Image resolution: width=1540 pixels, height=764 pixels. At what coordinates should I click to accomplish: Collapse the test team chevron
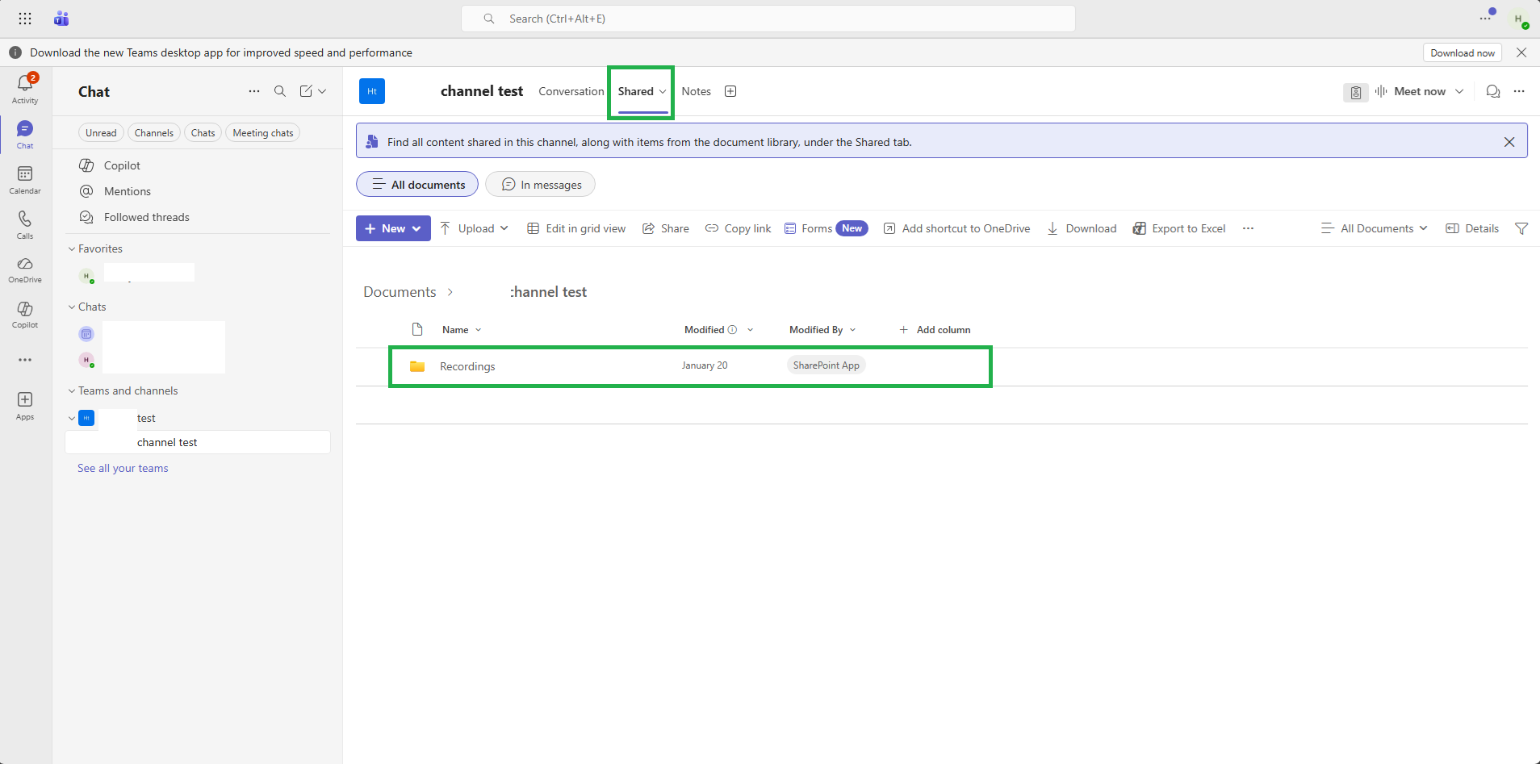tap(72, 418)
